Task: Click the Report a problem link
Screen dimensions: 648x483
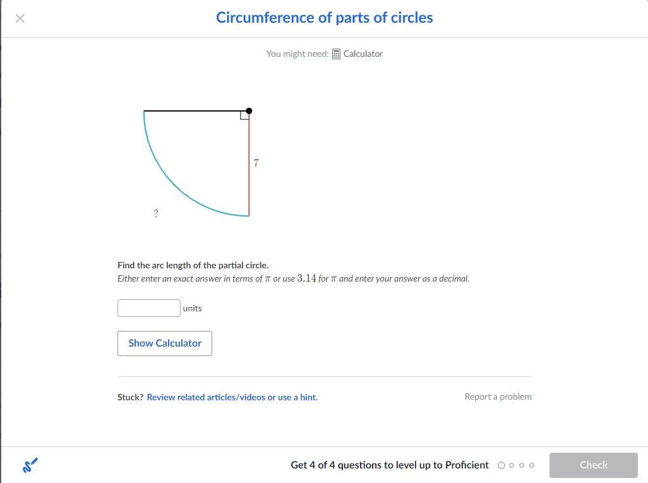Action: (x=498, y=397)
